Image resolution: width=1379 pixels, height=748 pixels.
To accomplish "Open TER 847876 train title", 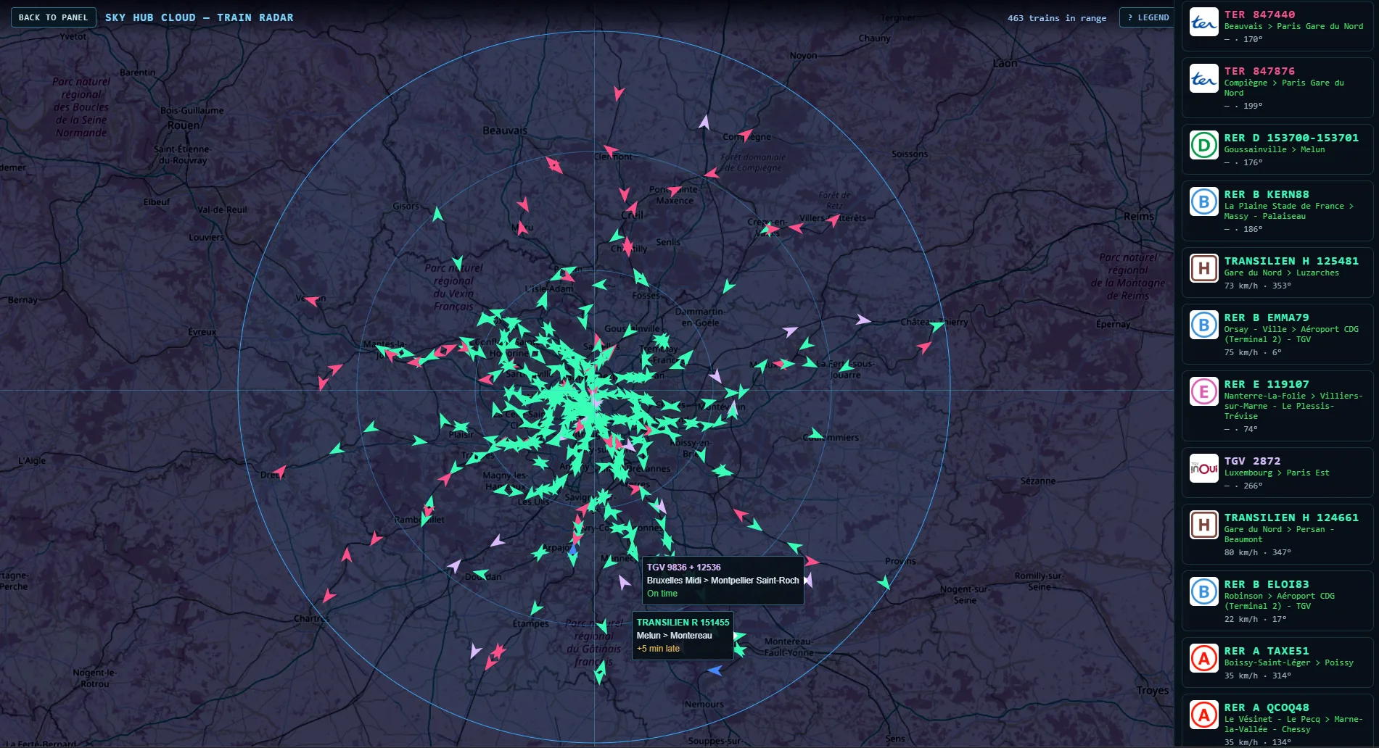I will click(x=1259, y=71).
